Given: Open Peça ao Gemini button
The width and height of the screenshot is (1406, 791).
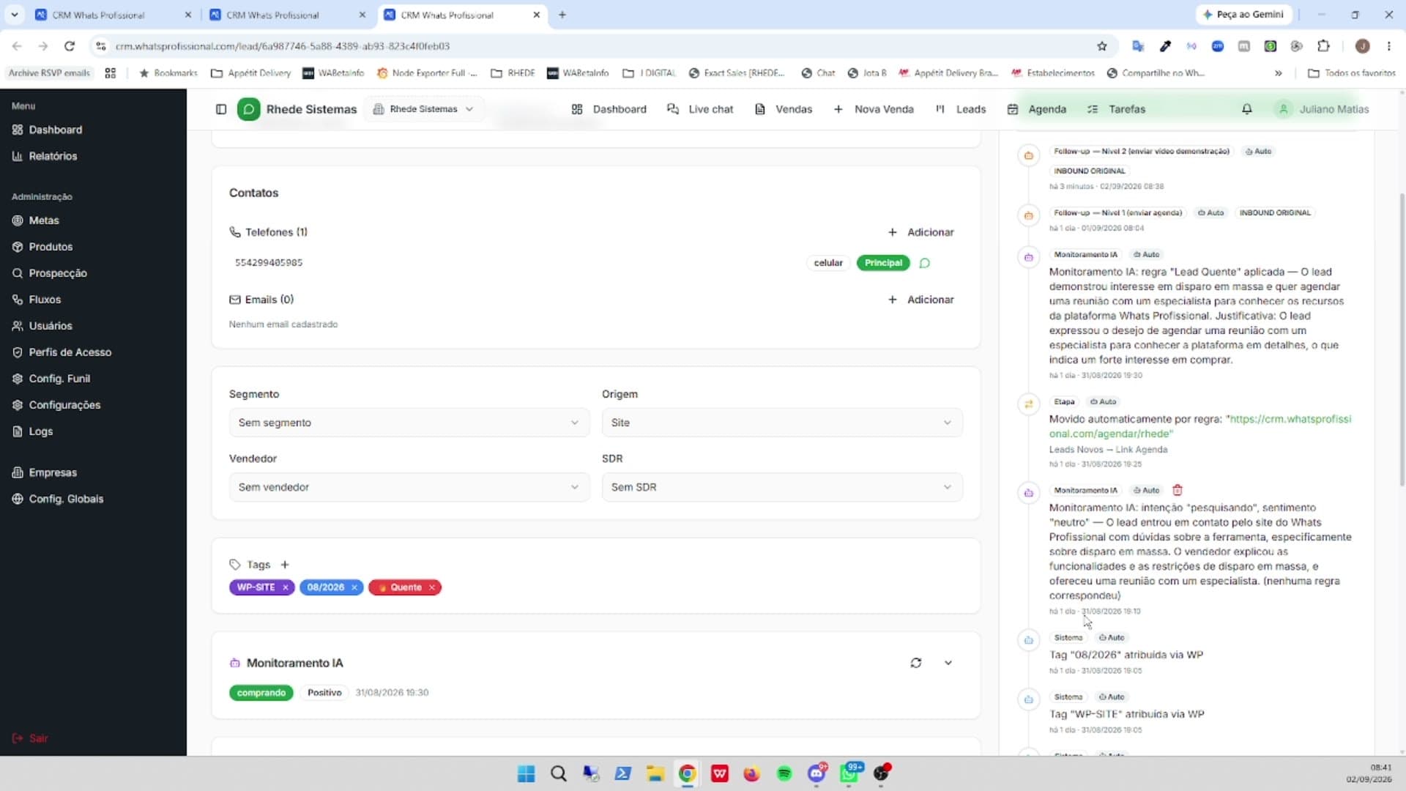Looking at the screenshot, I should pos(1243,15).
